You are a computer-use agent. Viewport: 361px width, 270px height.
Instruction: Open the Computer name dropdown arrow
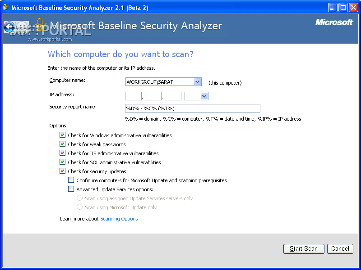[197, 82]
